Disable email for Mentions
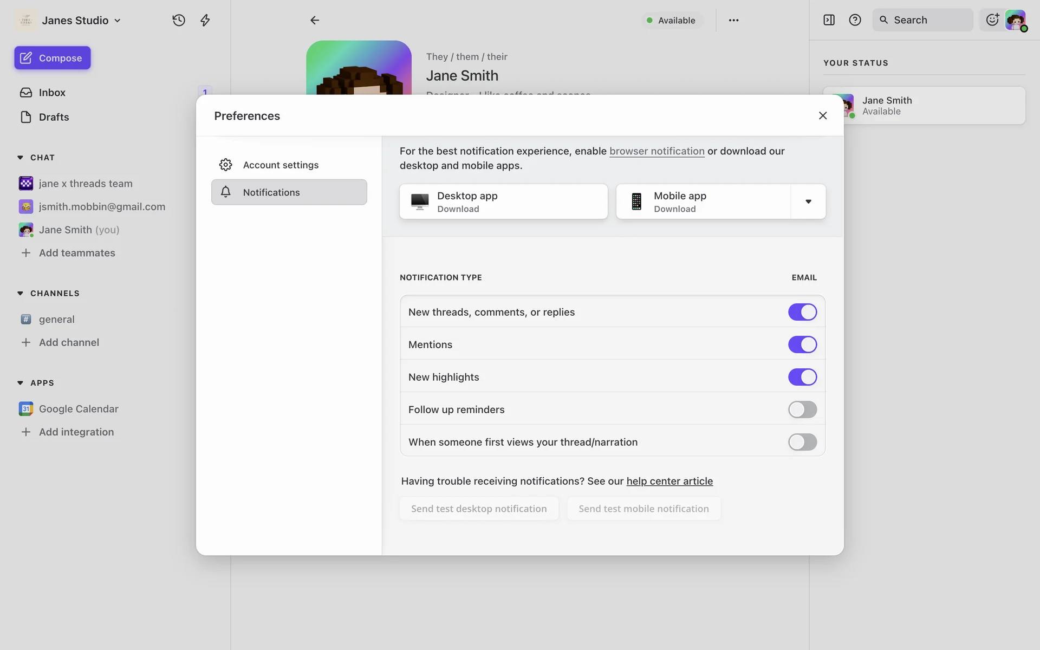This screenshot has height=650, width=1040. pos(802,344)
